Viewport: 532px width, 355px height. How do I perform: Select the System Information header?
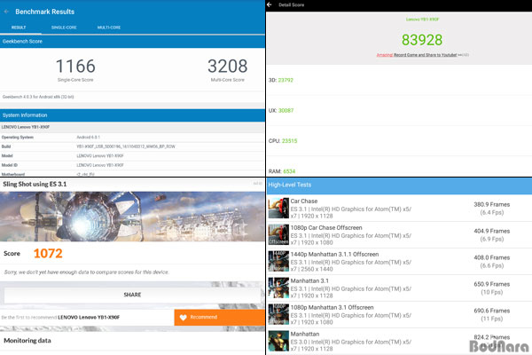tap(132, 115)
